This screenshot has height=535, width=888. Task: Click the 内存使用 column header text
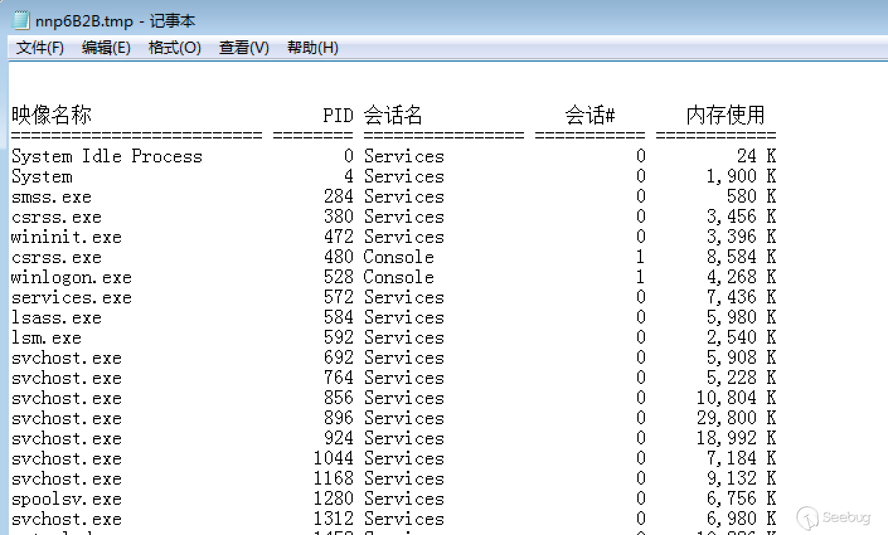click(726, 115)
